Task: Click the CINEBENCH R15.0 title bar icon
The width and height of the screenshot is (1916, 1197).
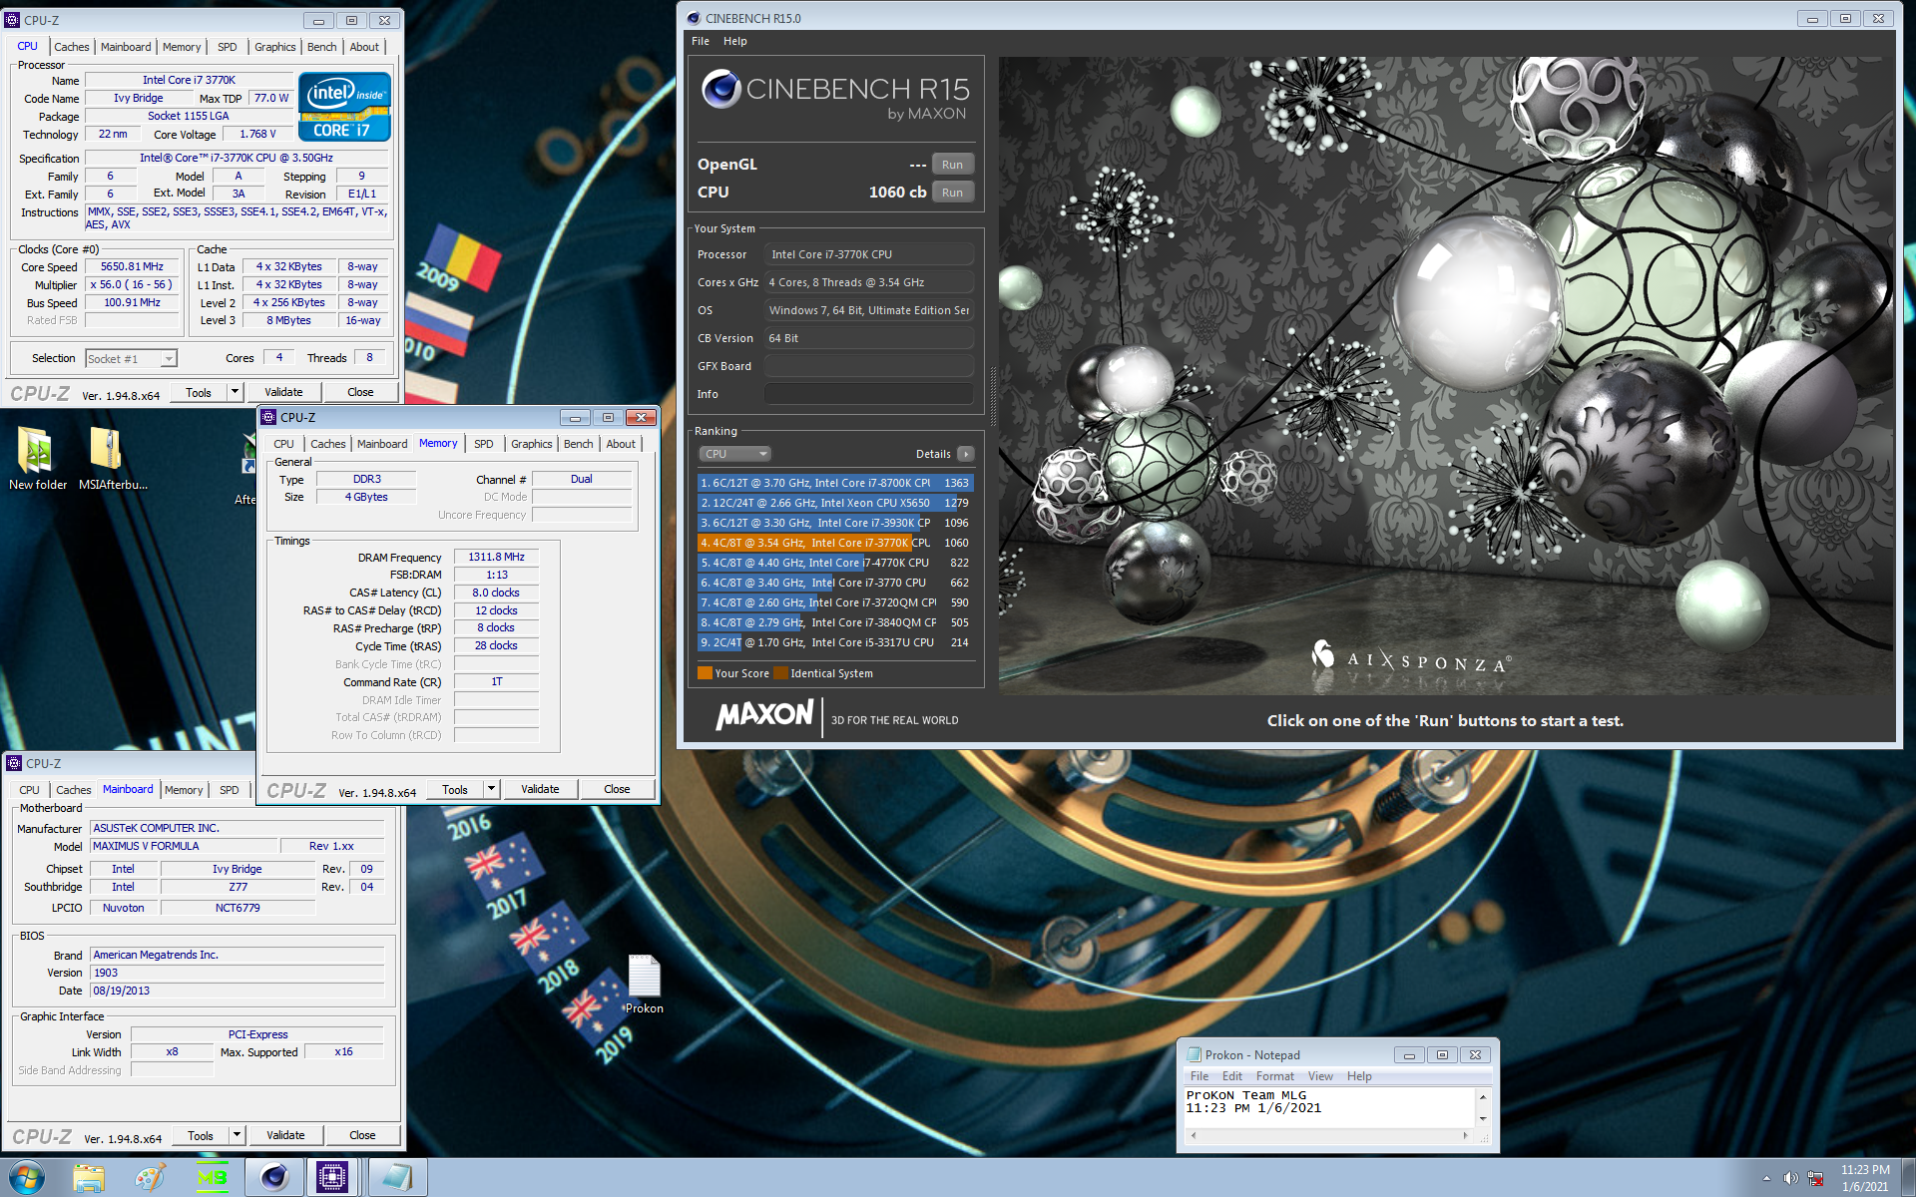Action: click(x=694, y=18)
